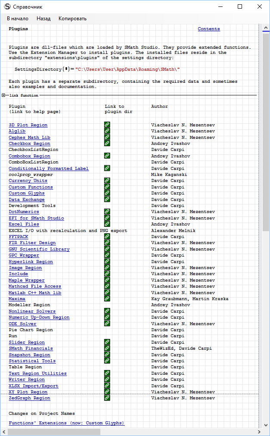
Task: Click green link icon next to Maxima
Action: [x=107, y=298]
